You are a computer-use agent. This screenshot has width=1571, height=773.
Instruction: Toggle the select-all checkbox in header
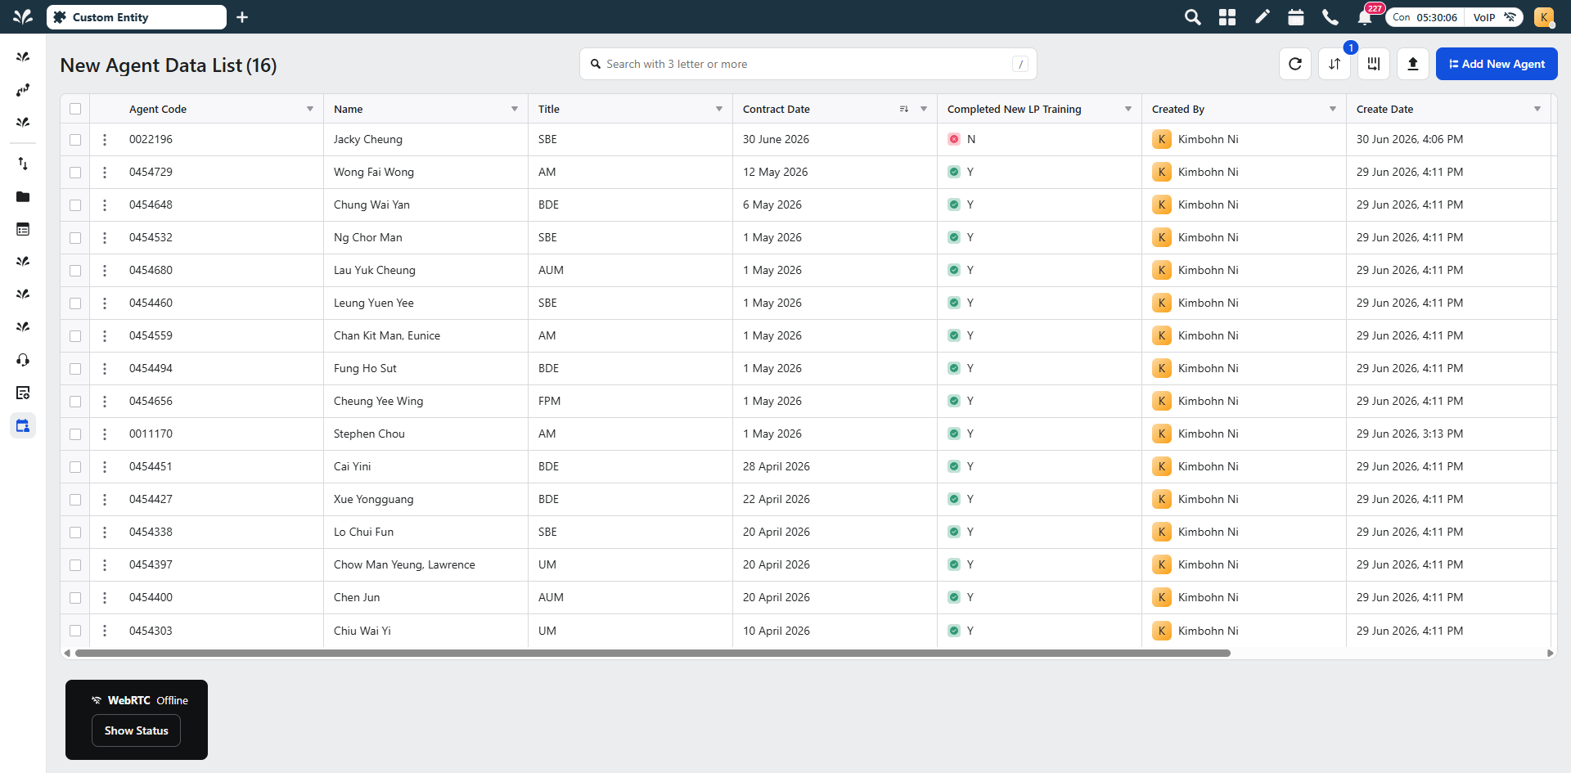[x=75, y=109]
